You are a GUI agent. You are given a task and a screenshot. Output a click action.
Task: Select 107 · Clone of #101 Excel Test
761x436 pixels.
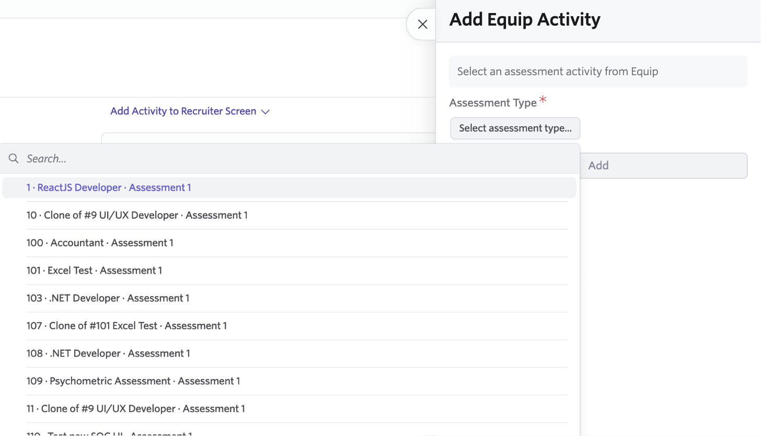pyautogui.click(x=289, y=326)
